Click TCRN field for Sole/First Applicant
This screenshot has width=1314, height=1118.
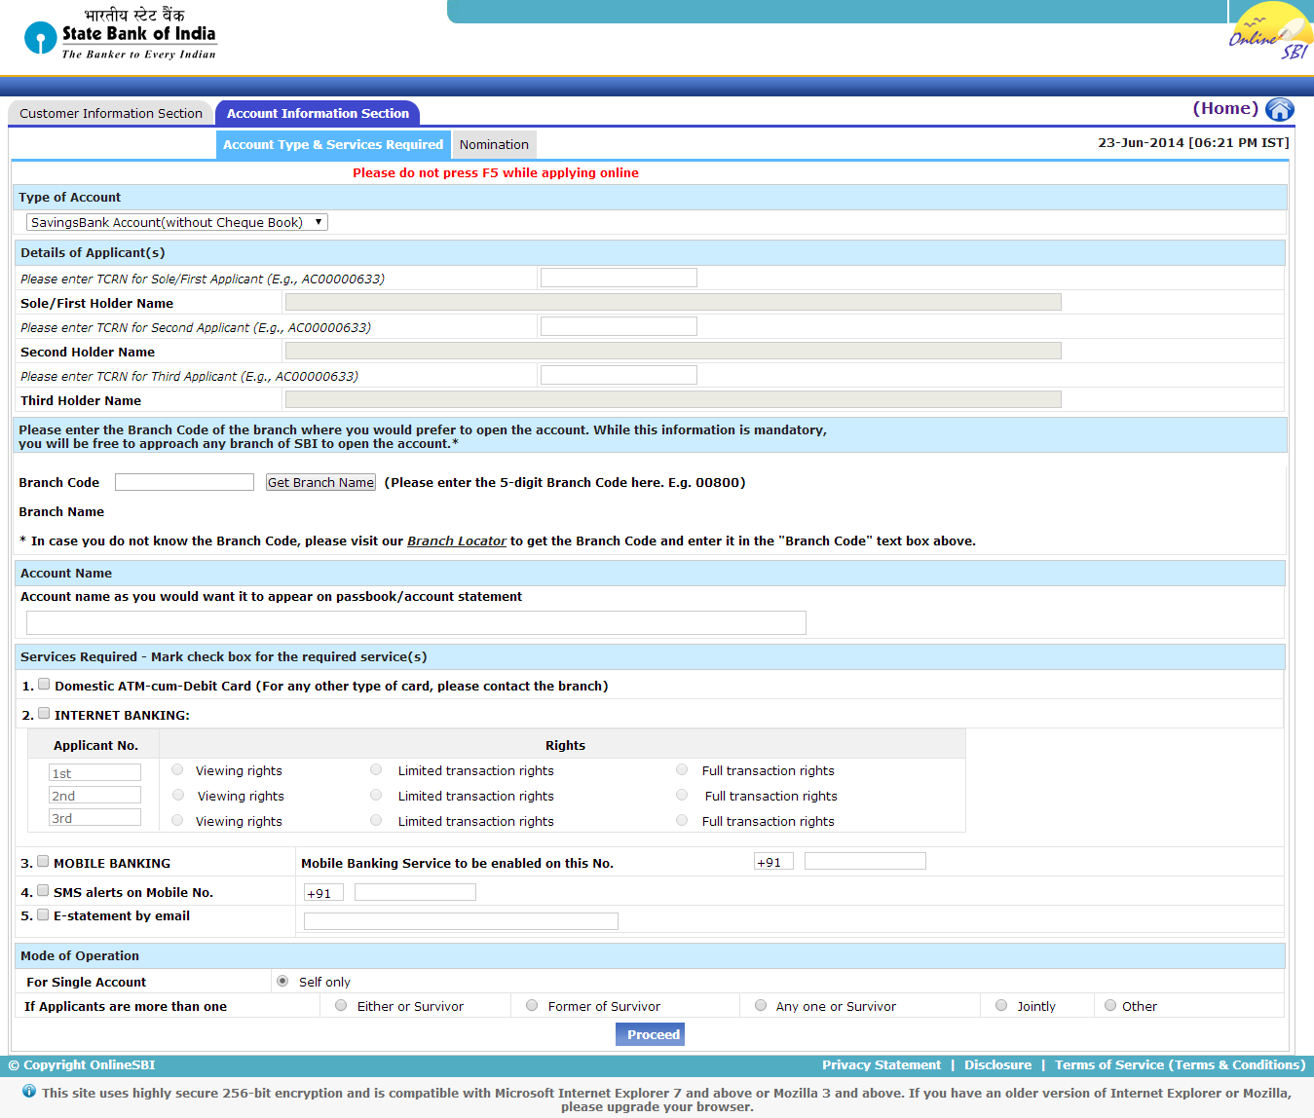tap(619, 278)
